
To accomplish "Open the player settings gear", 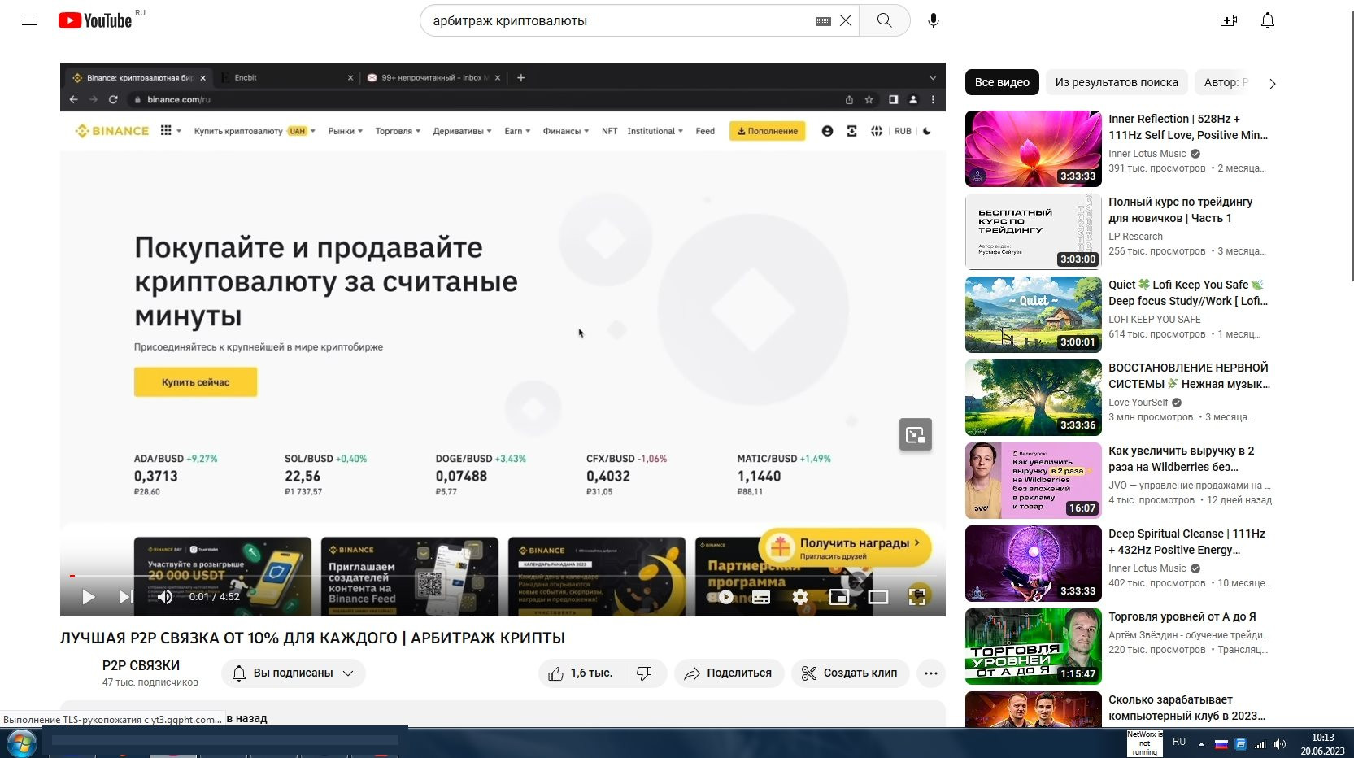I will tap(800, 597).
